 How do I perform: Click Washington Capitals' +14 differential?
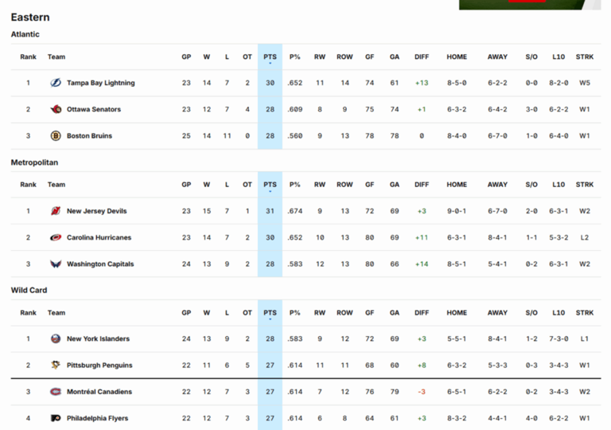[x=422, y=264]
